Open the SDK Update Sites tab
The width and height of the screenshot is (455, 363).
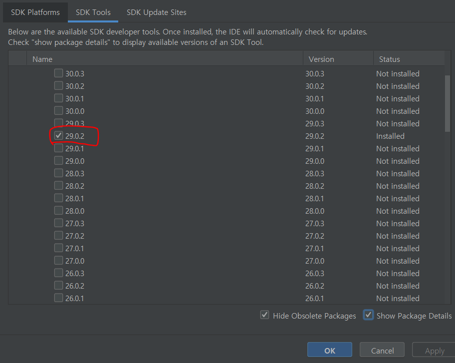(157, 12)
